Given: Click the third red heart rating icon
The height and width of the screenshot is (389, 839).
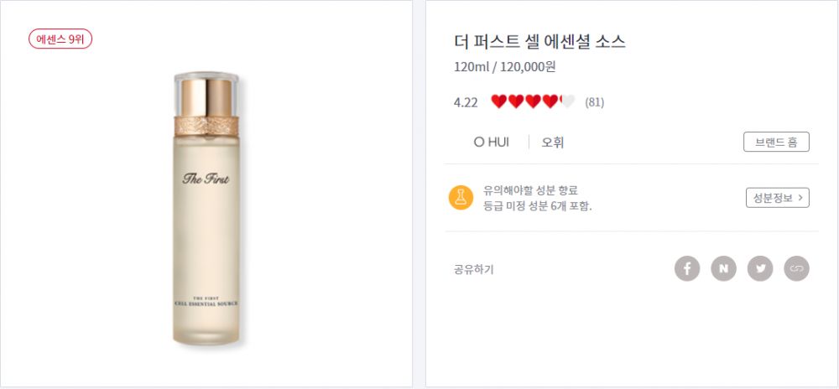Looking at the screenshot, I should [533, 102].
